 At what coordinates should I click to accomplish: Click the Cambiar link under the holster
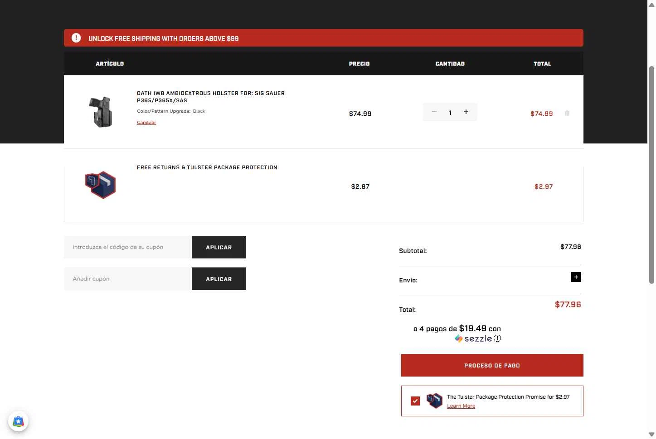(146, 123)
